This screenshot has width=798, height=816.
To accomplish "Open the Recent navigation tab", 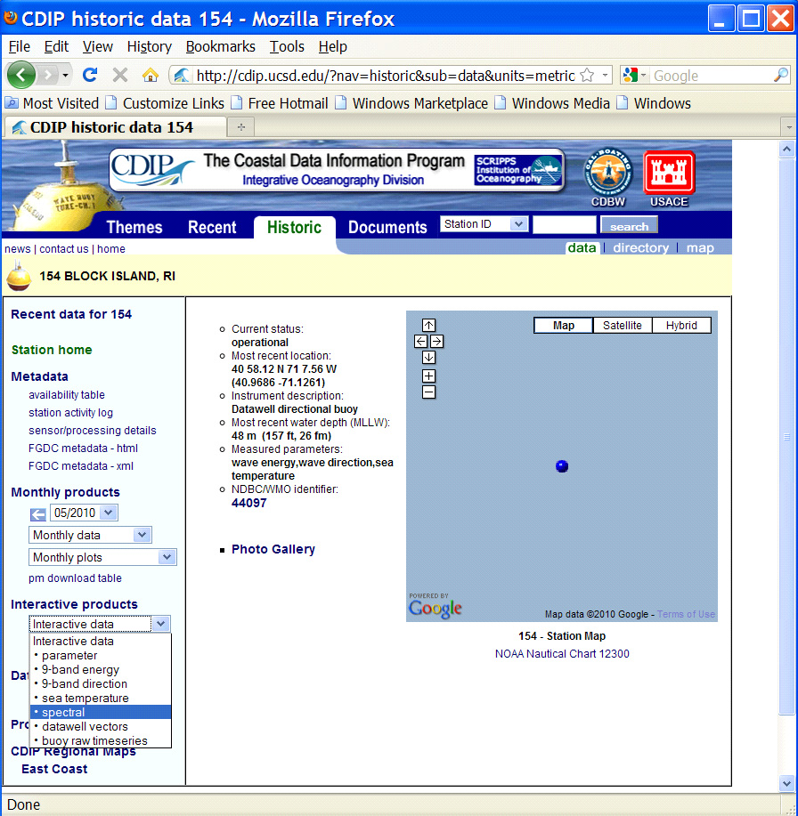I will pos(212,228).
